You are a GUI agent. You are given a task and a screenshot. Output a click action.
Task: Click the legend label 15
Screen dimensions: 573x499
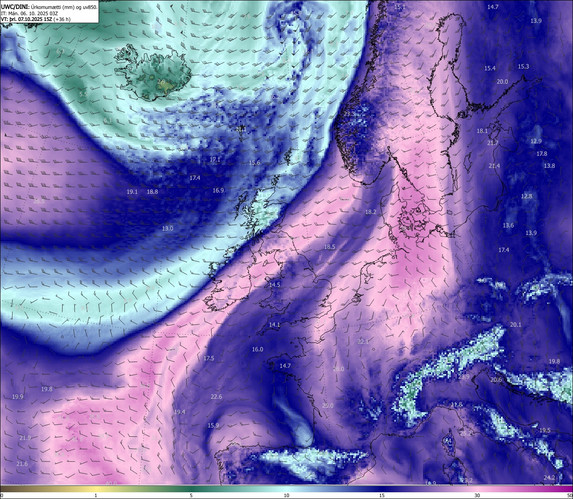click(382, 495)
